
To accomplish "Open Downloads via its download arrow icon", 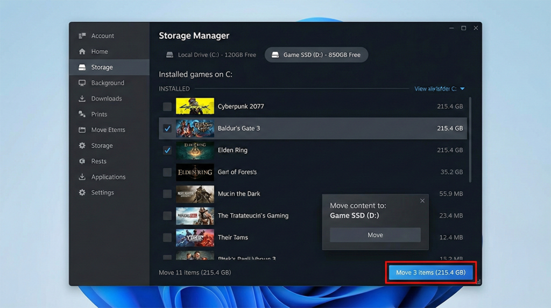I will point(82,99).
